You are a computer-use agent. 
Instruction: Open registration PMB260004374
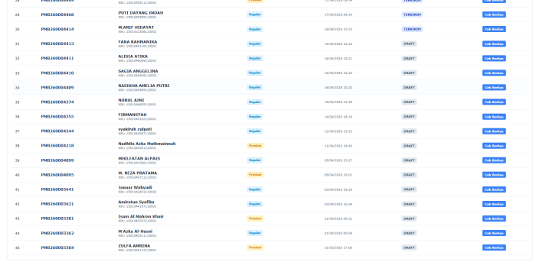[x=57, y=102]
